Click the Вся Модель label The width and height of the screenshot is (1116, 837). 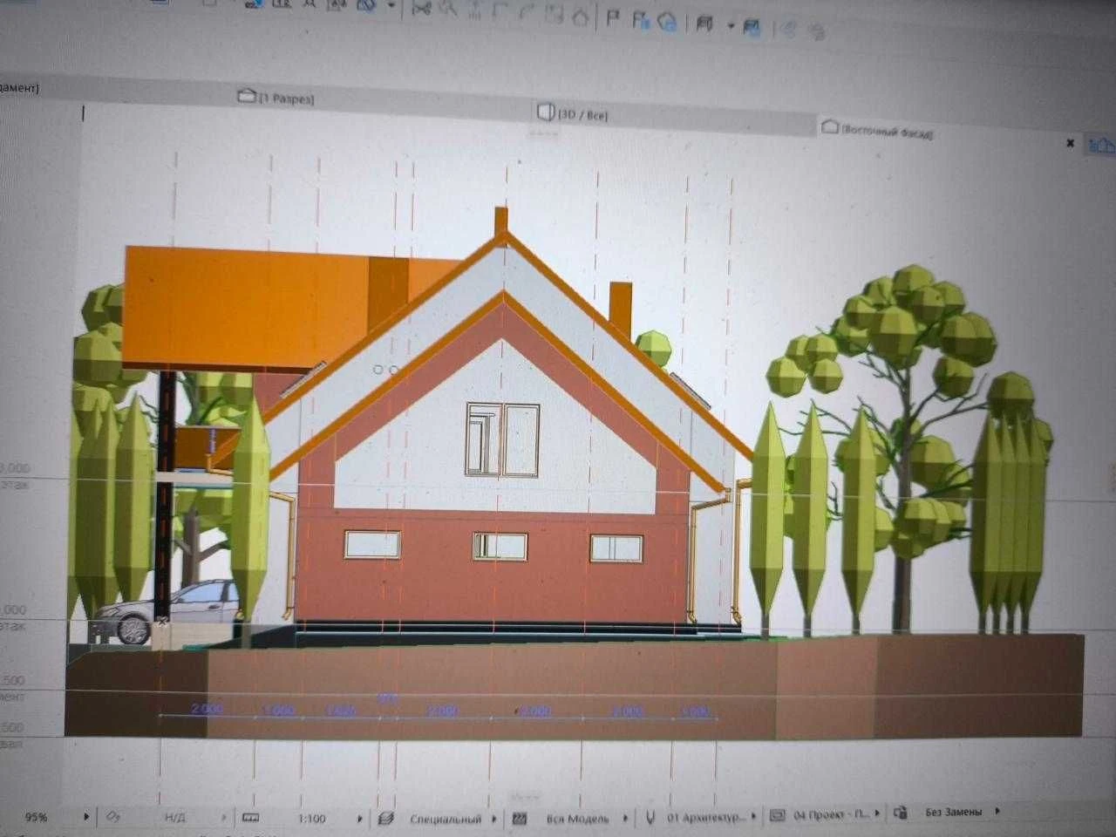tap(577, 819)
